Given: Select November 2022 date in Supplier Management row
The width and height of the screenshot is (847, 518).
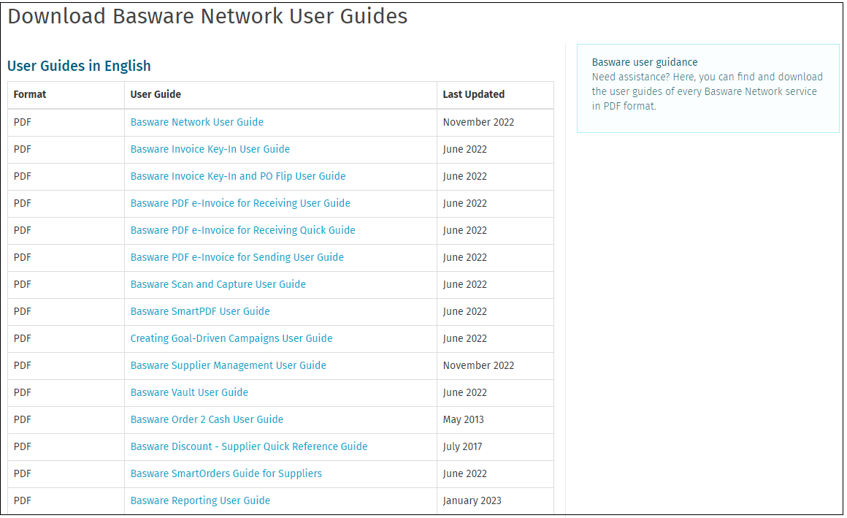Looking at the screenshot, I should (x=478, y=365).
